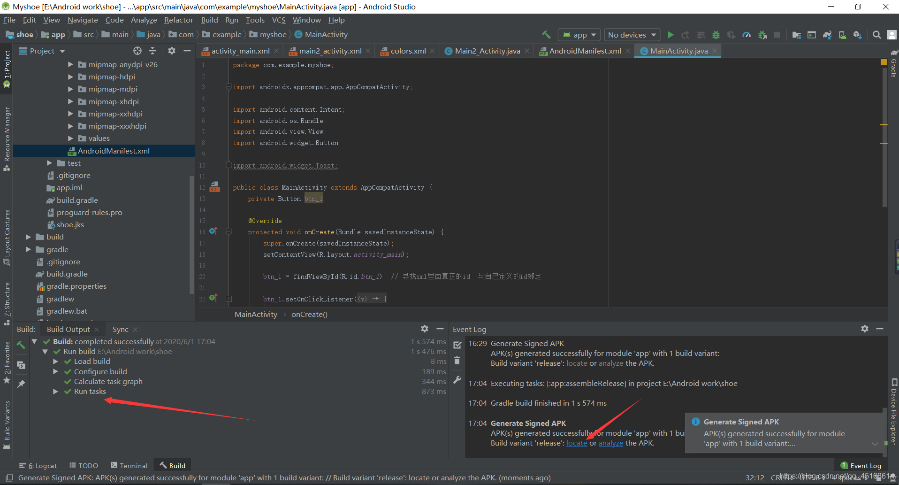Image resolution: width=899 pixels, height=485 pixels.
Task: Start a Debug session via the bug icon
Action: coord(716,35)
